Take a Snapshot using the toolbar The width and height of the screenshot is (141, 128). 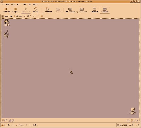(48, 10)
